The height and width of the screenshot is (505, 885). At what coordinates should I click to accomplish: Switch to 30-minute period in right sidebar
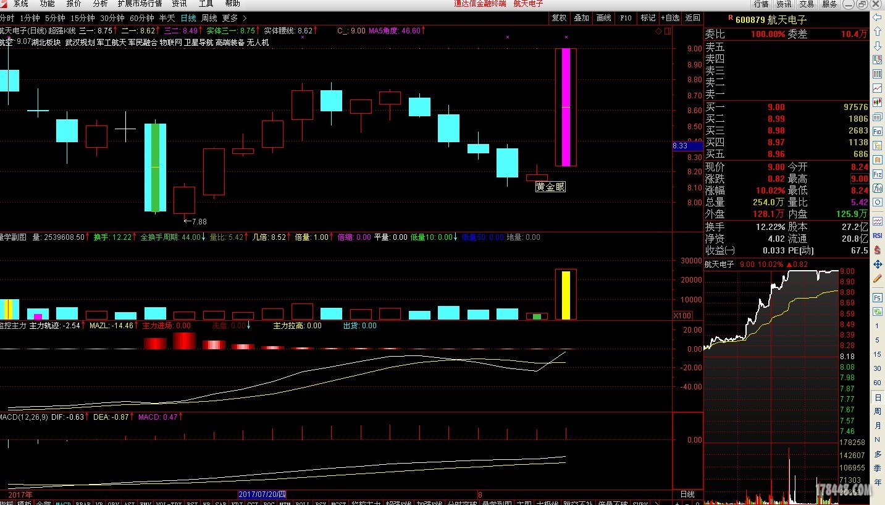(x=878, y=368)
